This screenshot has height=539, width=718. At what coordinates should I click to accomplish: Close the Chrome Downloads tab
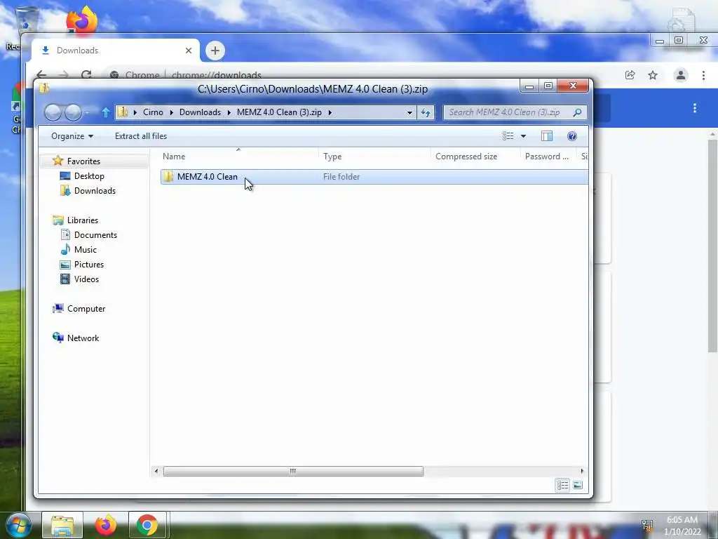(x=188, y=51)
